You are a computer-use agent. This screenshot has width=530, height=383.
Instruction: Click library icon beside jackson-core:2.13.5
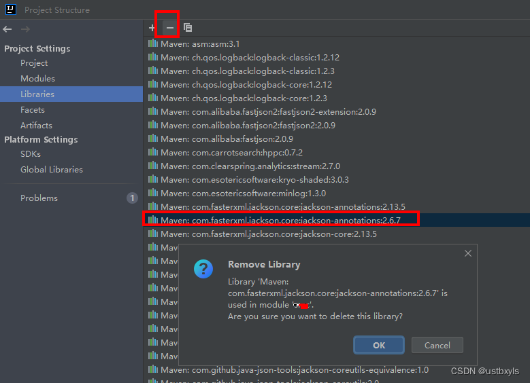pos(153,233)
